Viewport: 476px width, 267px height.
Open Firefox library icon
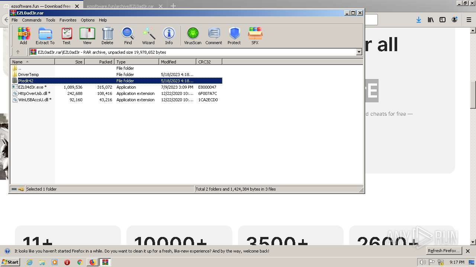click(x=431, y=20)
